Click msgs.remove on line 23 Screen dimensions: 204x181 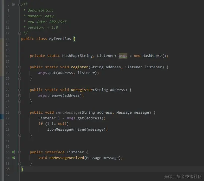click(x=50, y=95)
